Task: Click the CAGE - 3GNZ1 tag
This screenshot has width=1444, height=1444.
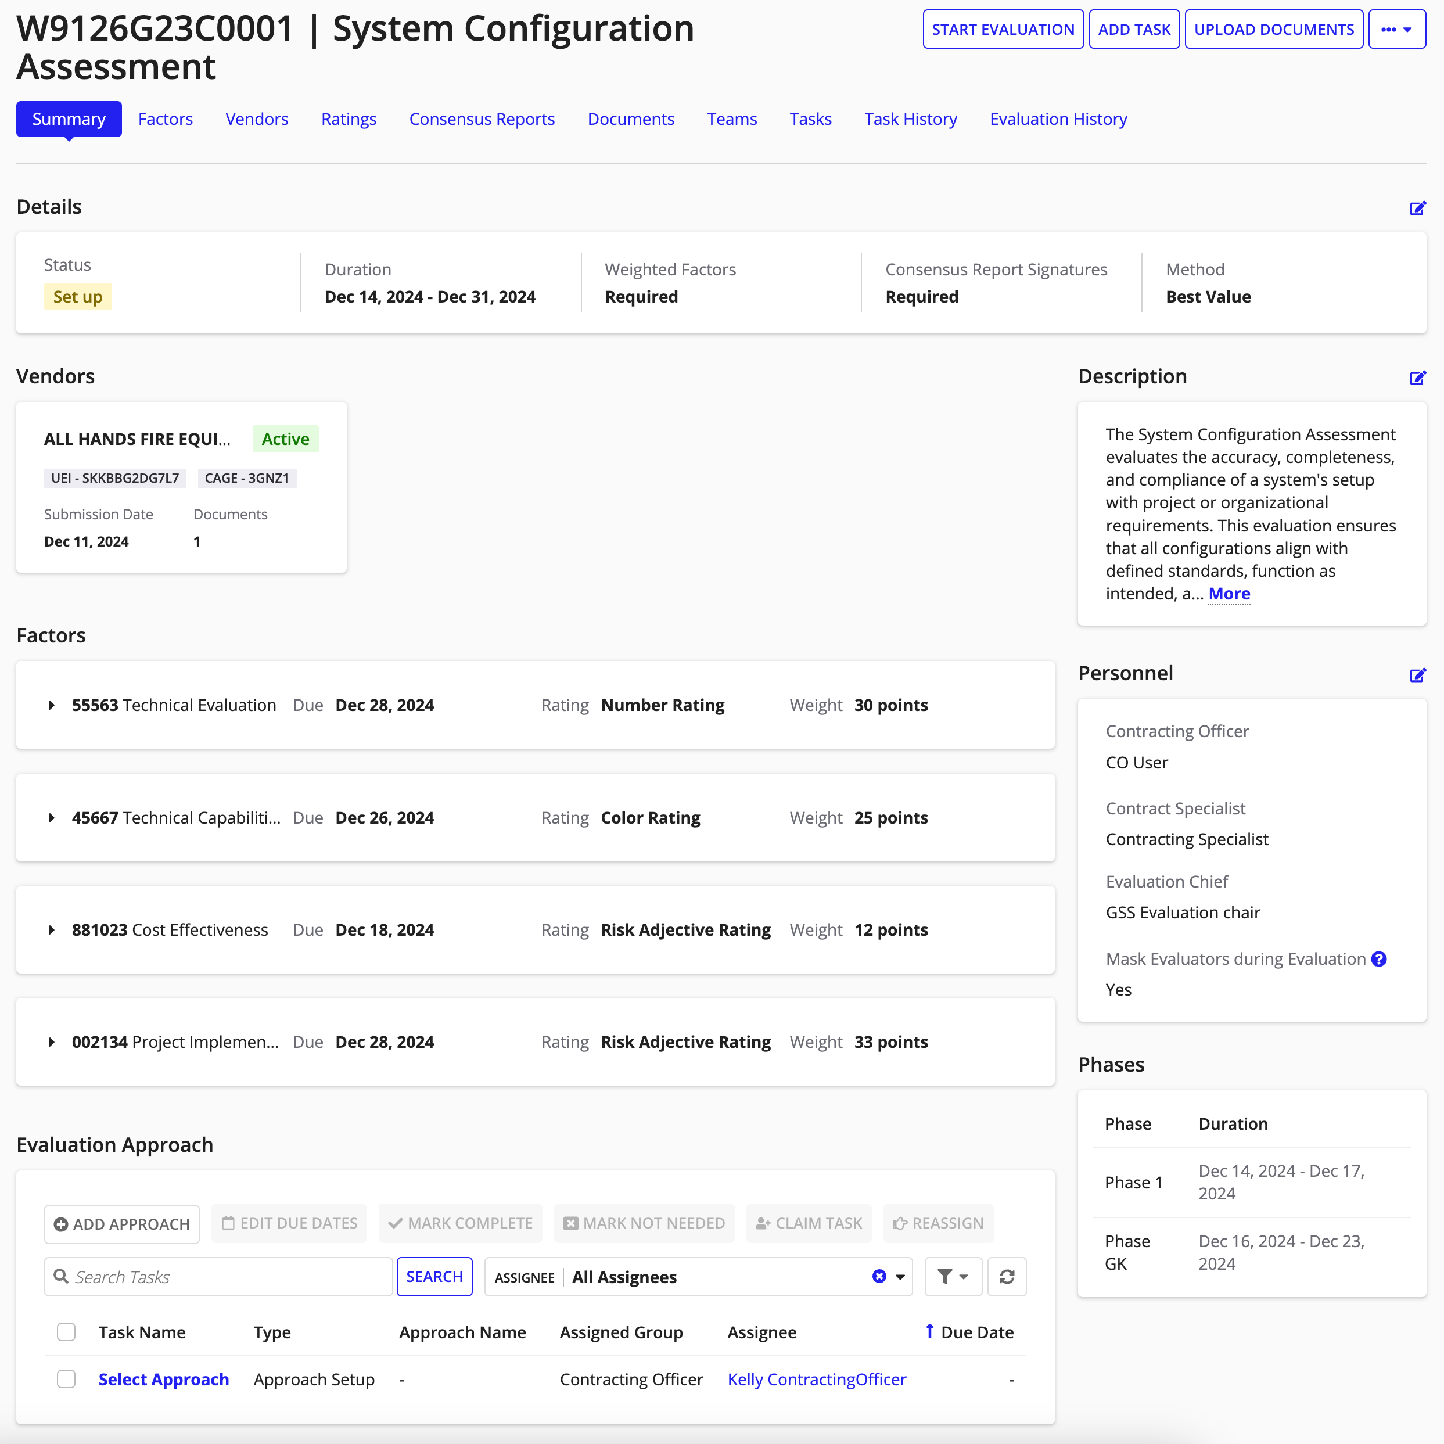Action: point(247,477)
